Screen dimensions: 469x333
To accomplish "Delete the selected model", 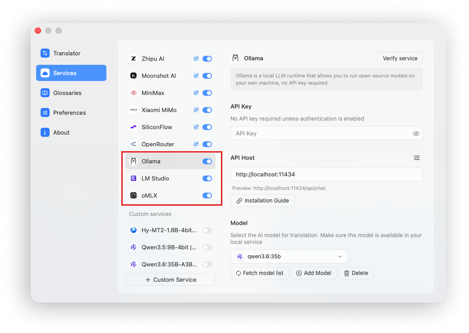I will click(356, 273).
